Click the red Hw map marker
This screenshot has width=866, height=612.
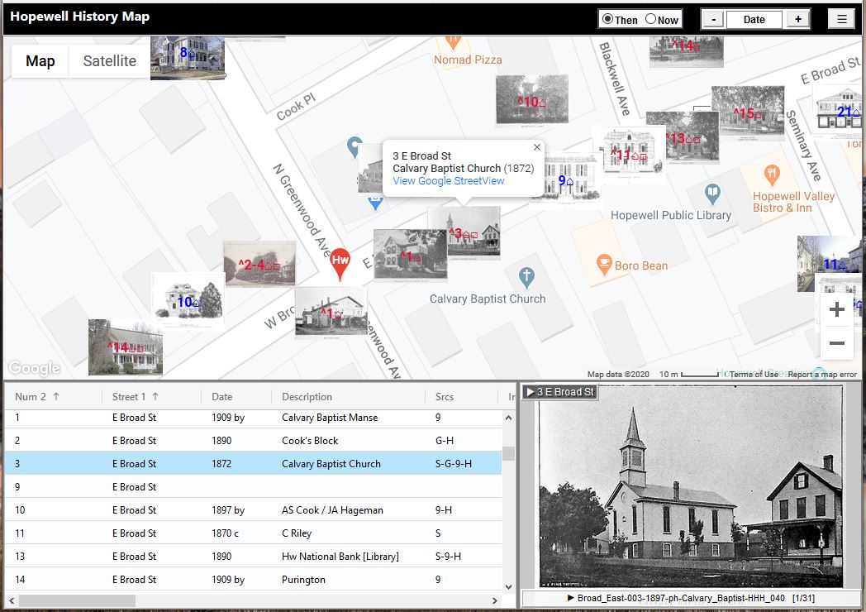(x=340, y=261)
